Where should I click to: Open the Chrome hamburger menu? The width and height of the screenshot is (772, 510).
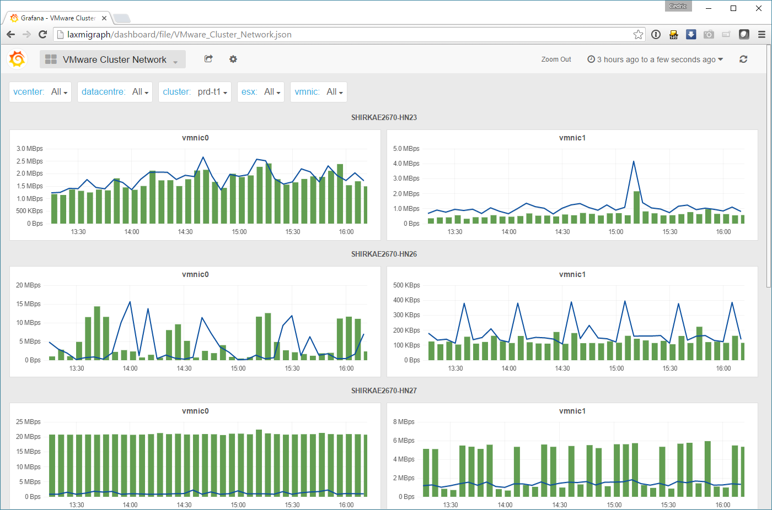click(762, 35)
